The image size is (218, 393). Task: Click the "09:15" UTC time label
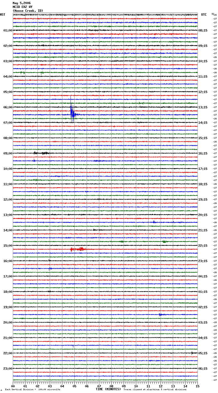tap(203, 46)
